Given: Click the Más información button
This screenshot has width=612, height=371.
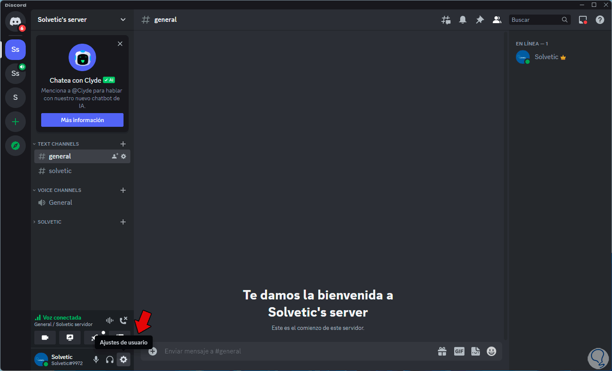Looking at the screenshot, I should pyautogui.click(x=82, y=120).
